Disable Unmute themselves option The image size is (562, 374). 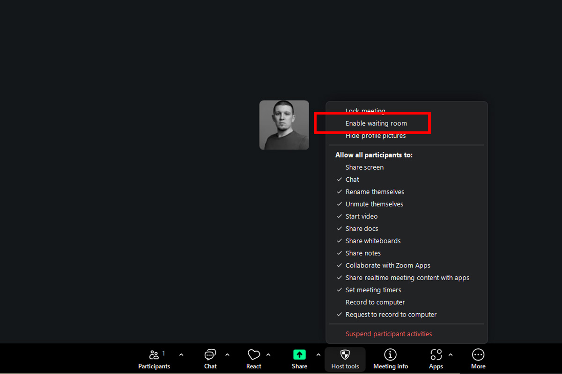coord(374,204)
